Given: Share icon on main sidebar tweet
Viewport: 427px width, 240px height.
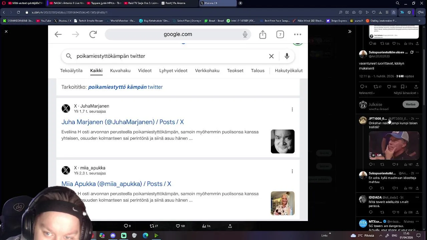Looking at the screenshot, I should coord(416,87).
